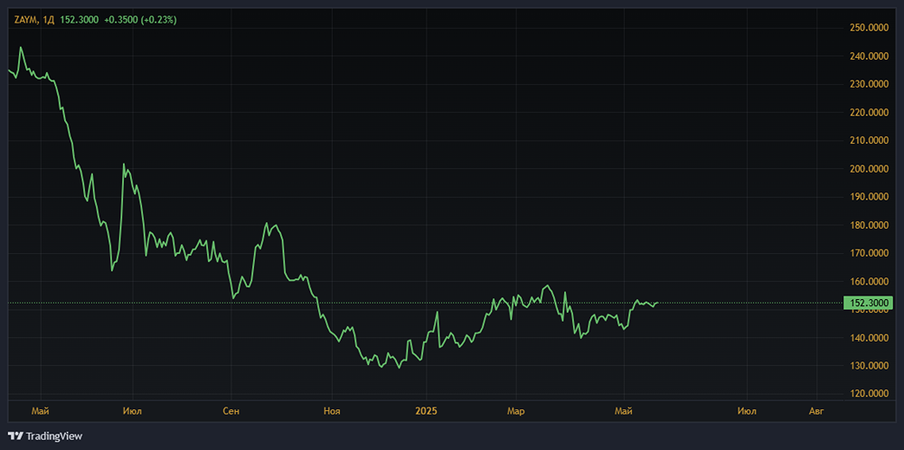This screenshot has width=904, height=450.
Task: Click the TradingView logo icon
Action: click(x=15, y=436)
